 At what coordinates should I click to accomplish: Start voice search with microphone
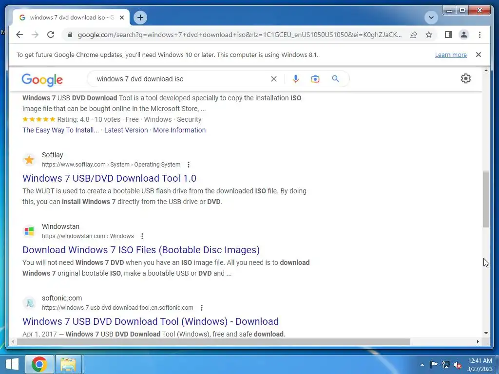pos(296,79)
